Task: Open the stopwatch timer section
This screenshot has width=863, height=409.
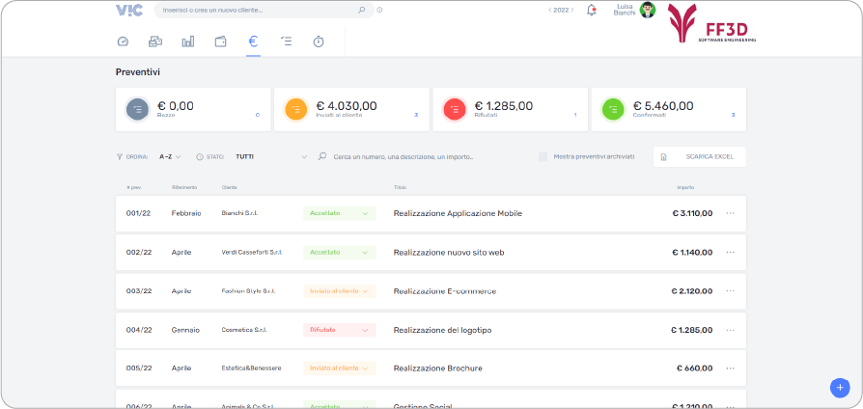Action: pyautogui.click(x=319, y=41)
